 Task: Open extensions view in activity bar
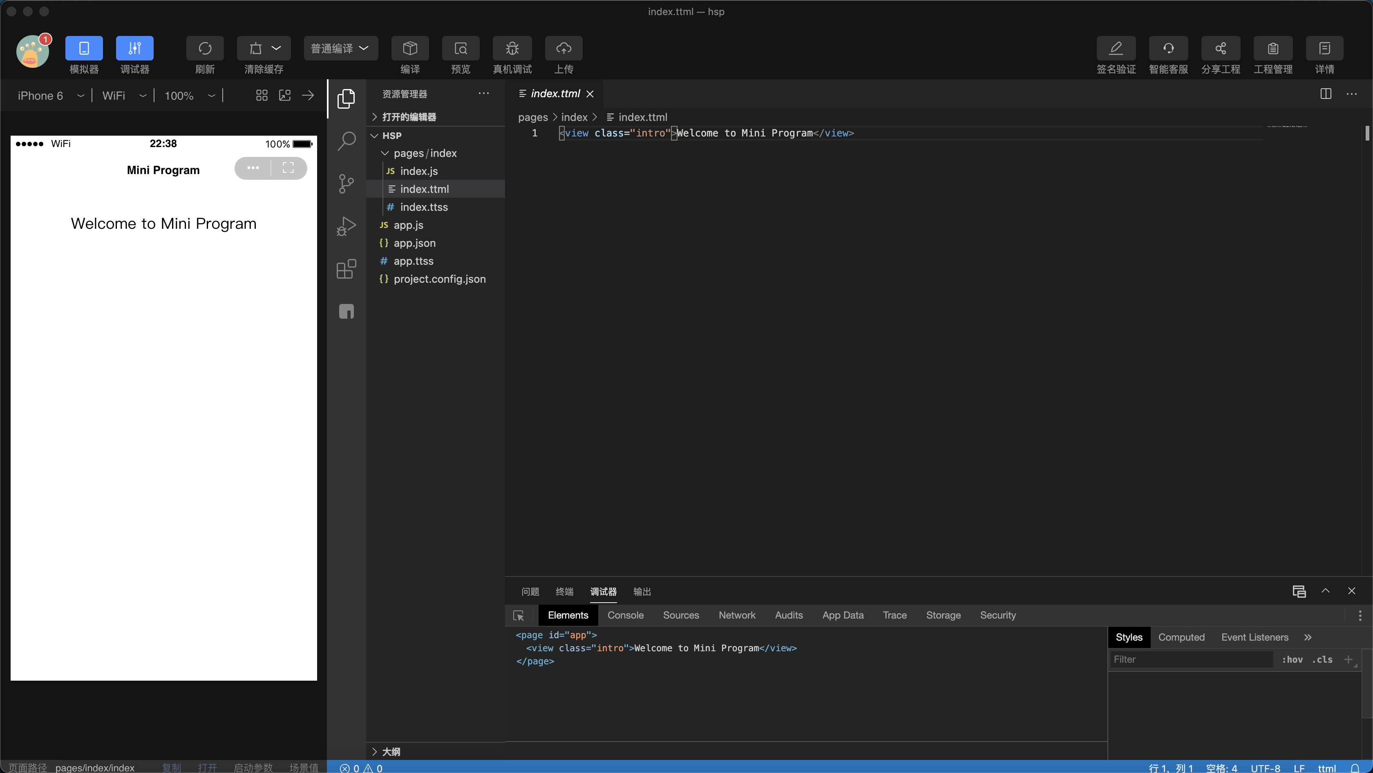[347, 269]
